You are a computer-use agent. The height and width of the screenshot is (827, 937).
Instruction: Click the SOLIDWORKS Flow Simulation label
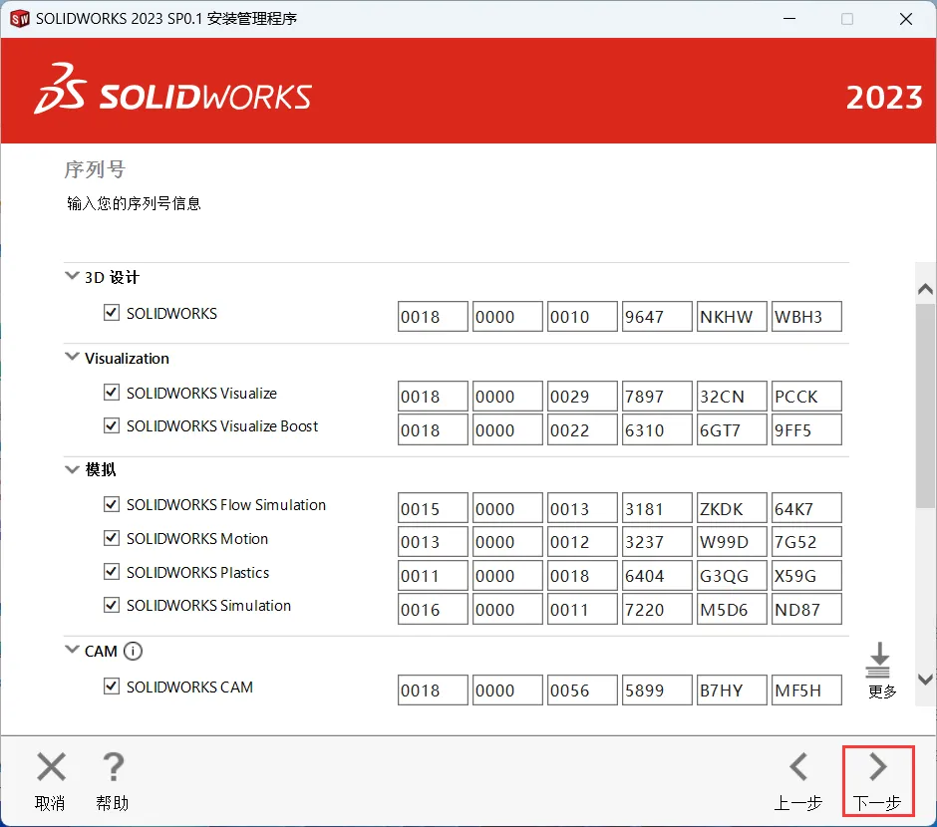pos(226,504)
